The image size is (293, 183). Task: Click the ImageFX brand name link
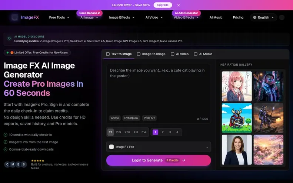30,17
